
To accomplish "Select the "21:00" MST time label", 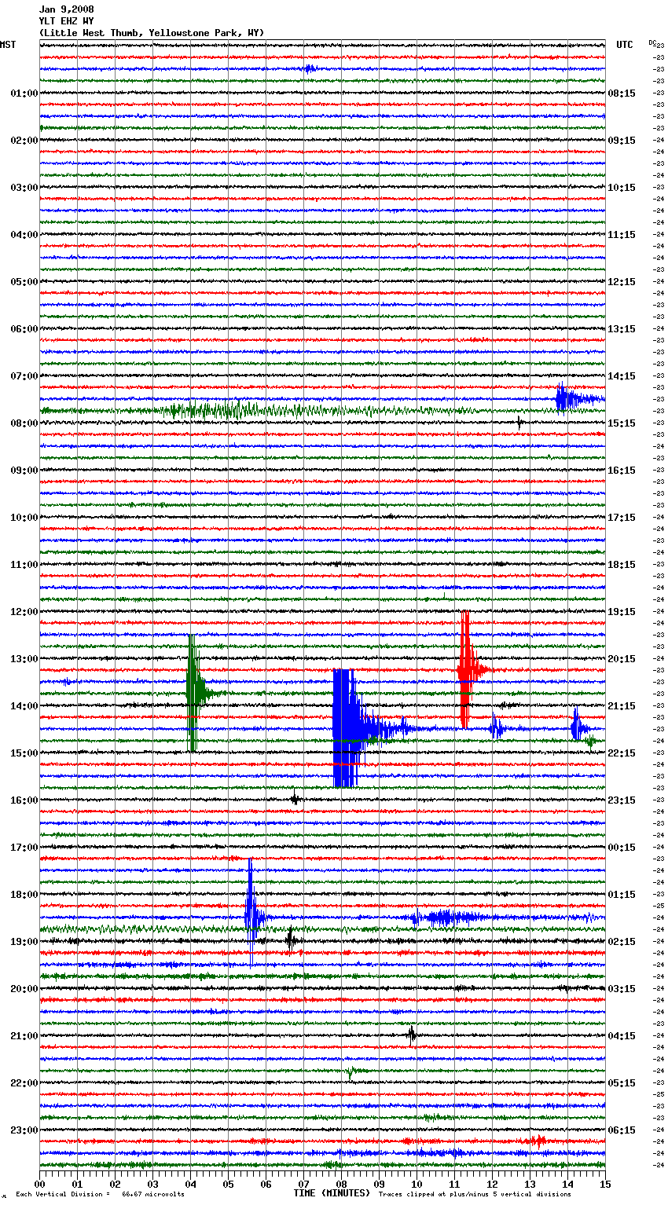I will (x=24, y=1036).
